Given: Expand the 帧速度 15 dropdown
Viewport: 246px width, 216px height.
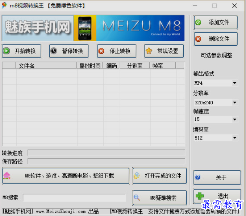Looking at the screenshot, I should (x=234, y=120).
